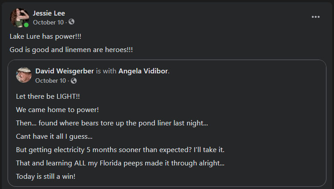Click the October 10 timestamp under Jessie Lee
The height and width of the screenshot is (189, 334).
pos(48,22)
